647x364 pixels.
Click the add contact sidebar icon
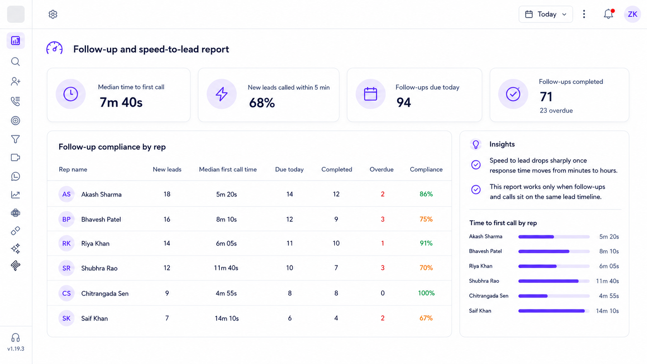[x=15, y=81]
